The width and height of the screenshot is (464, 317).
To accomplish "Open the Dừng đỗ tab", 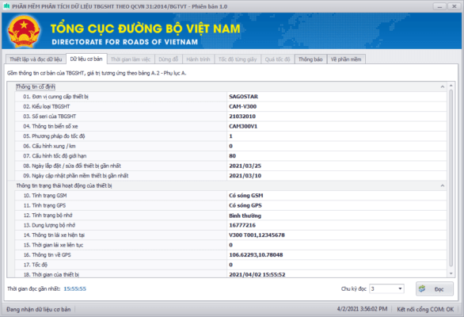I will pos(168,59).
